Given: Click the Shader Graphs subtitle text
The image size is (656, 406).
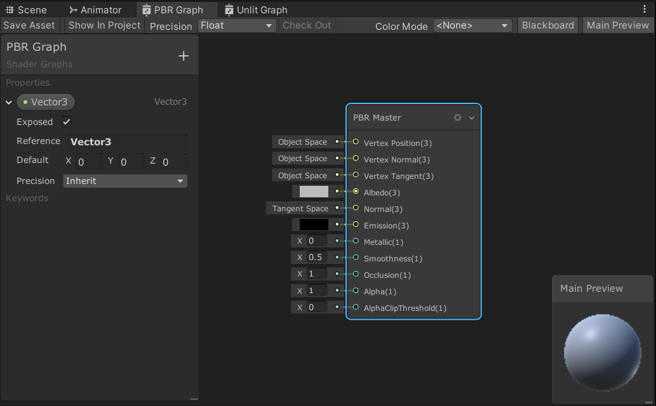Looking at the screenshot, I should [x=39, y=64].
